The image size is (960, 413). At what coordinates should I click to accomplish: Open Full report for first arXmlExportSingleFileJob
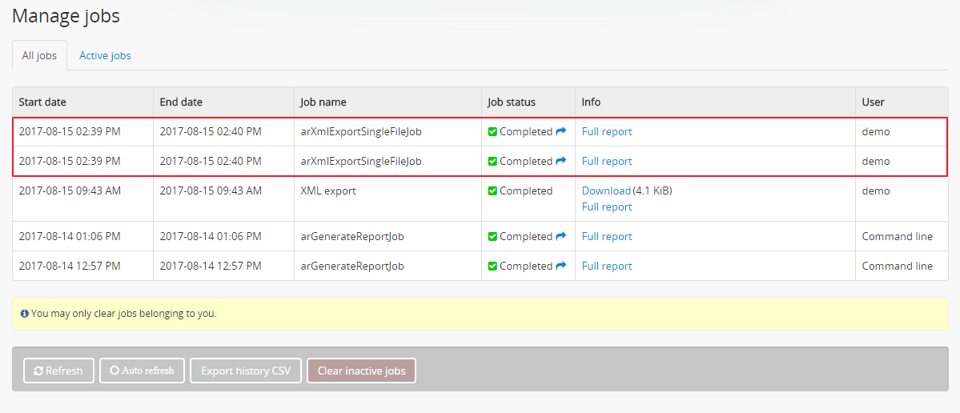click(x=606, y=131)
